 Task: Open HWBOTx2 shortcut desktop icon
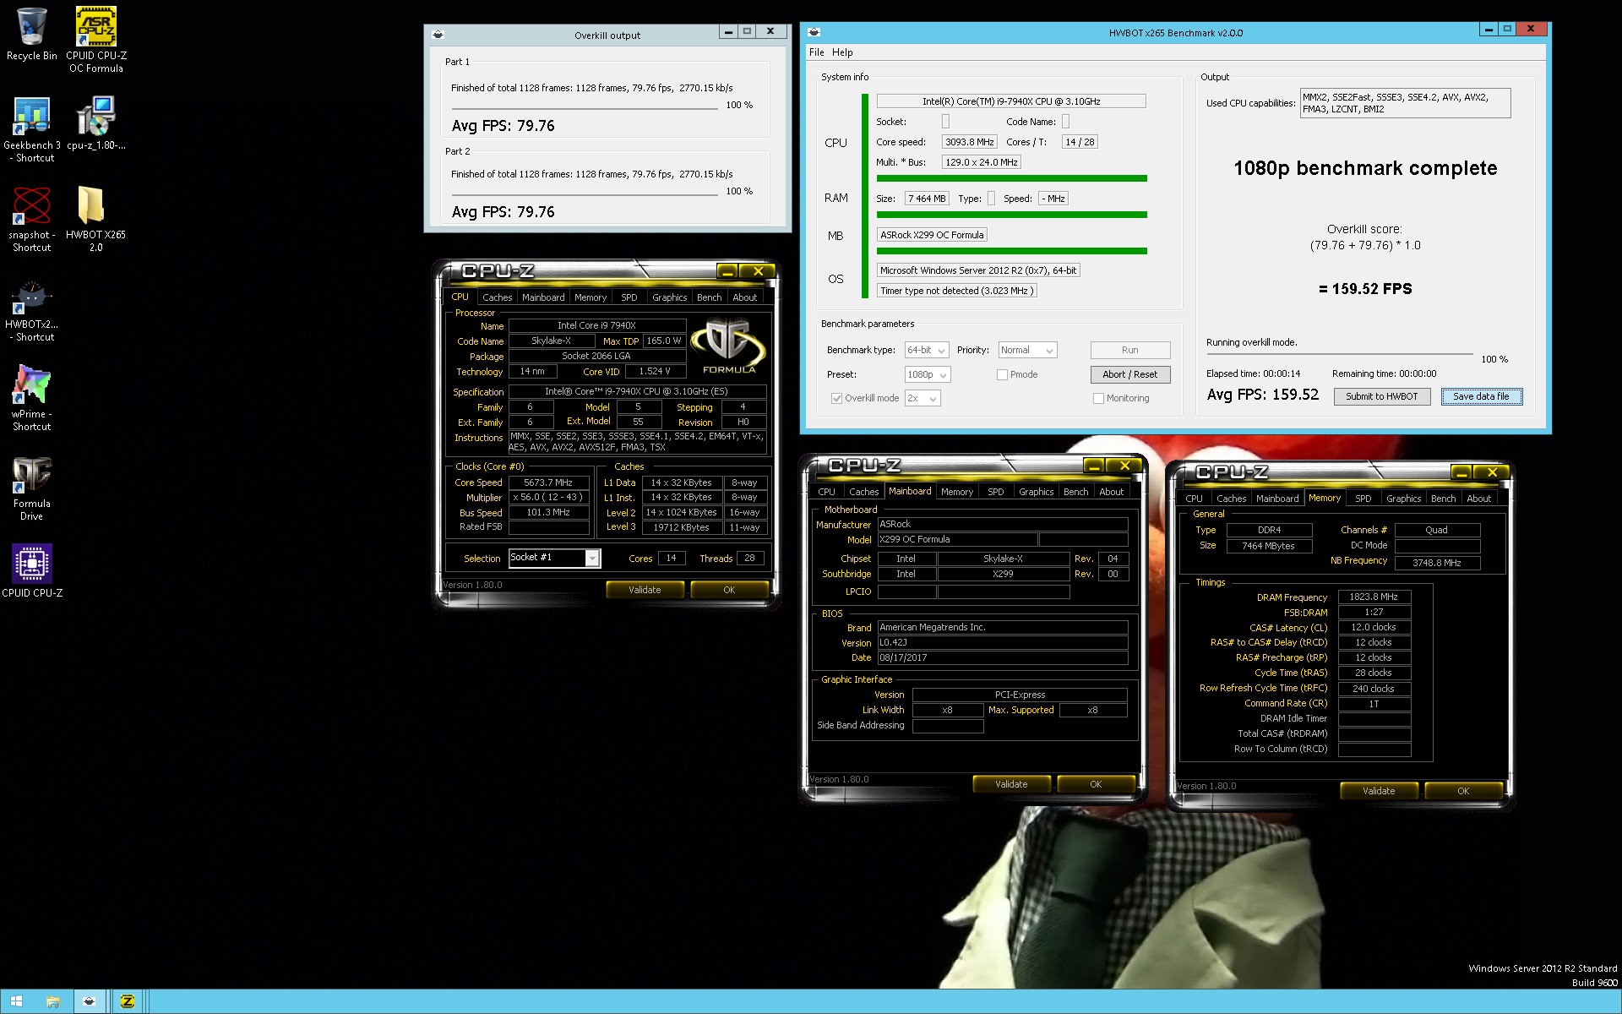click(x=31, y=308)
